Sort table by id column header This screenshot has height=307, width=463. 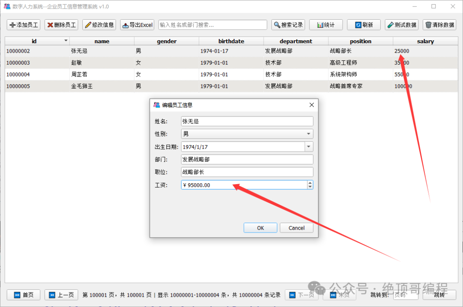click(x=37, y=41)
